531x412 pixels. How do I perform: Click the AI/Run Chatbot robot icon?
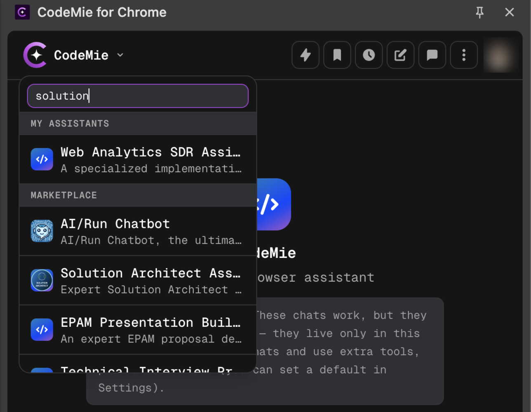coord(42,231)
